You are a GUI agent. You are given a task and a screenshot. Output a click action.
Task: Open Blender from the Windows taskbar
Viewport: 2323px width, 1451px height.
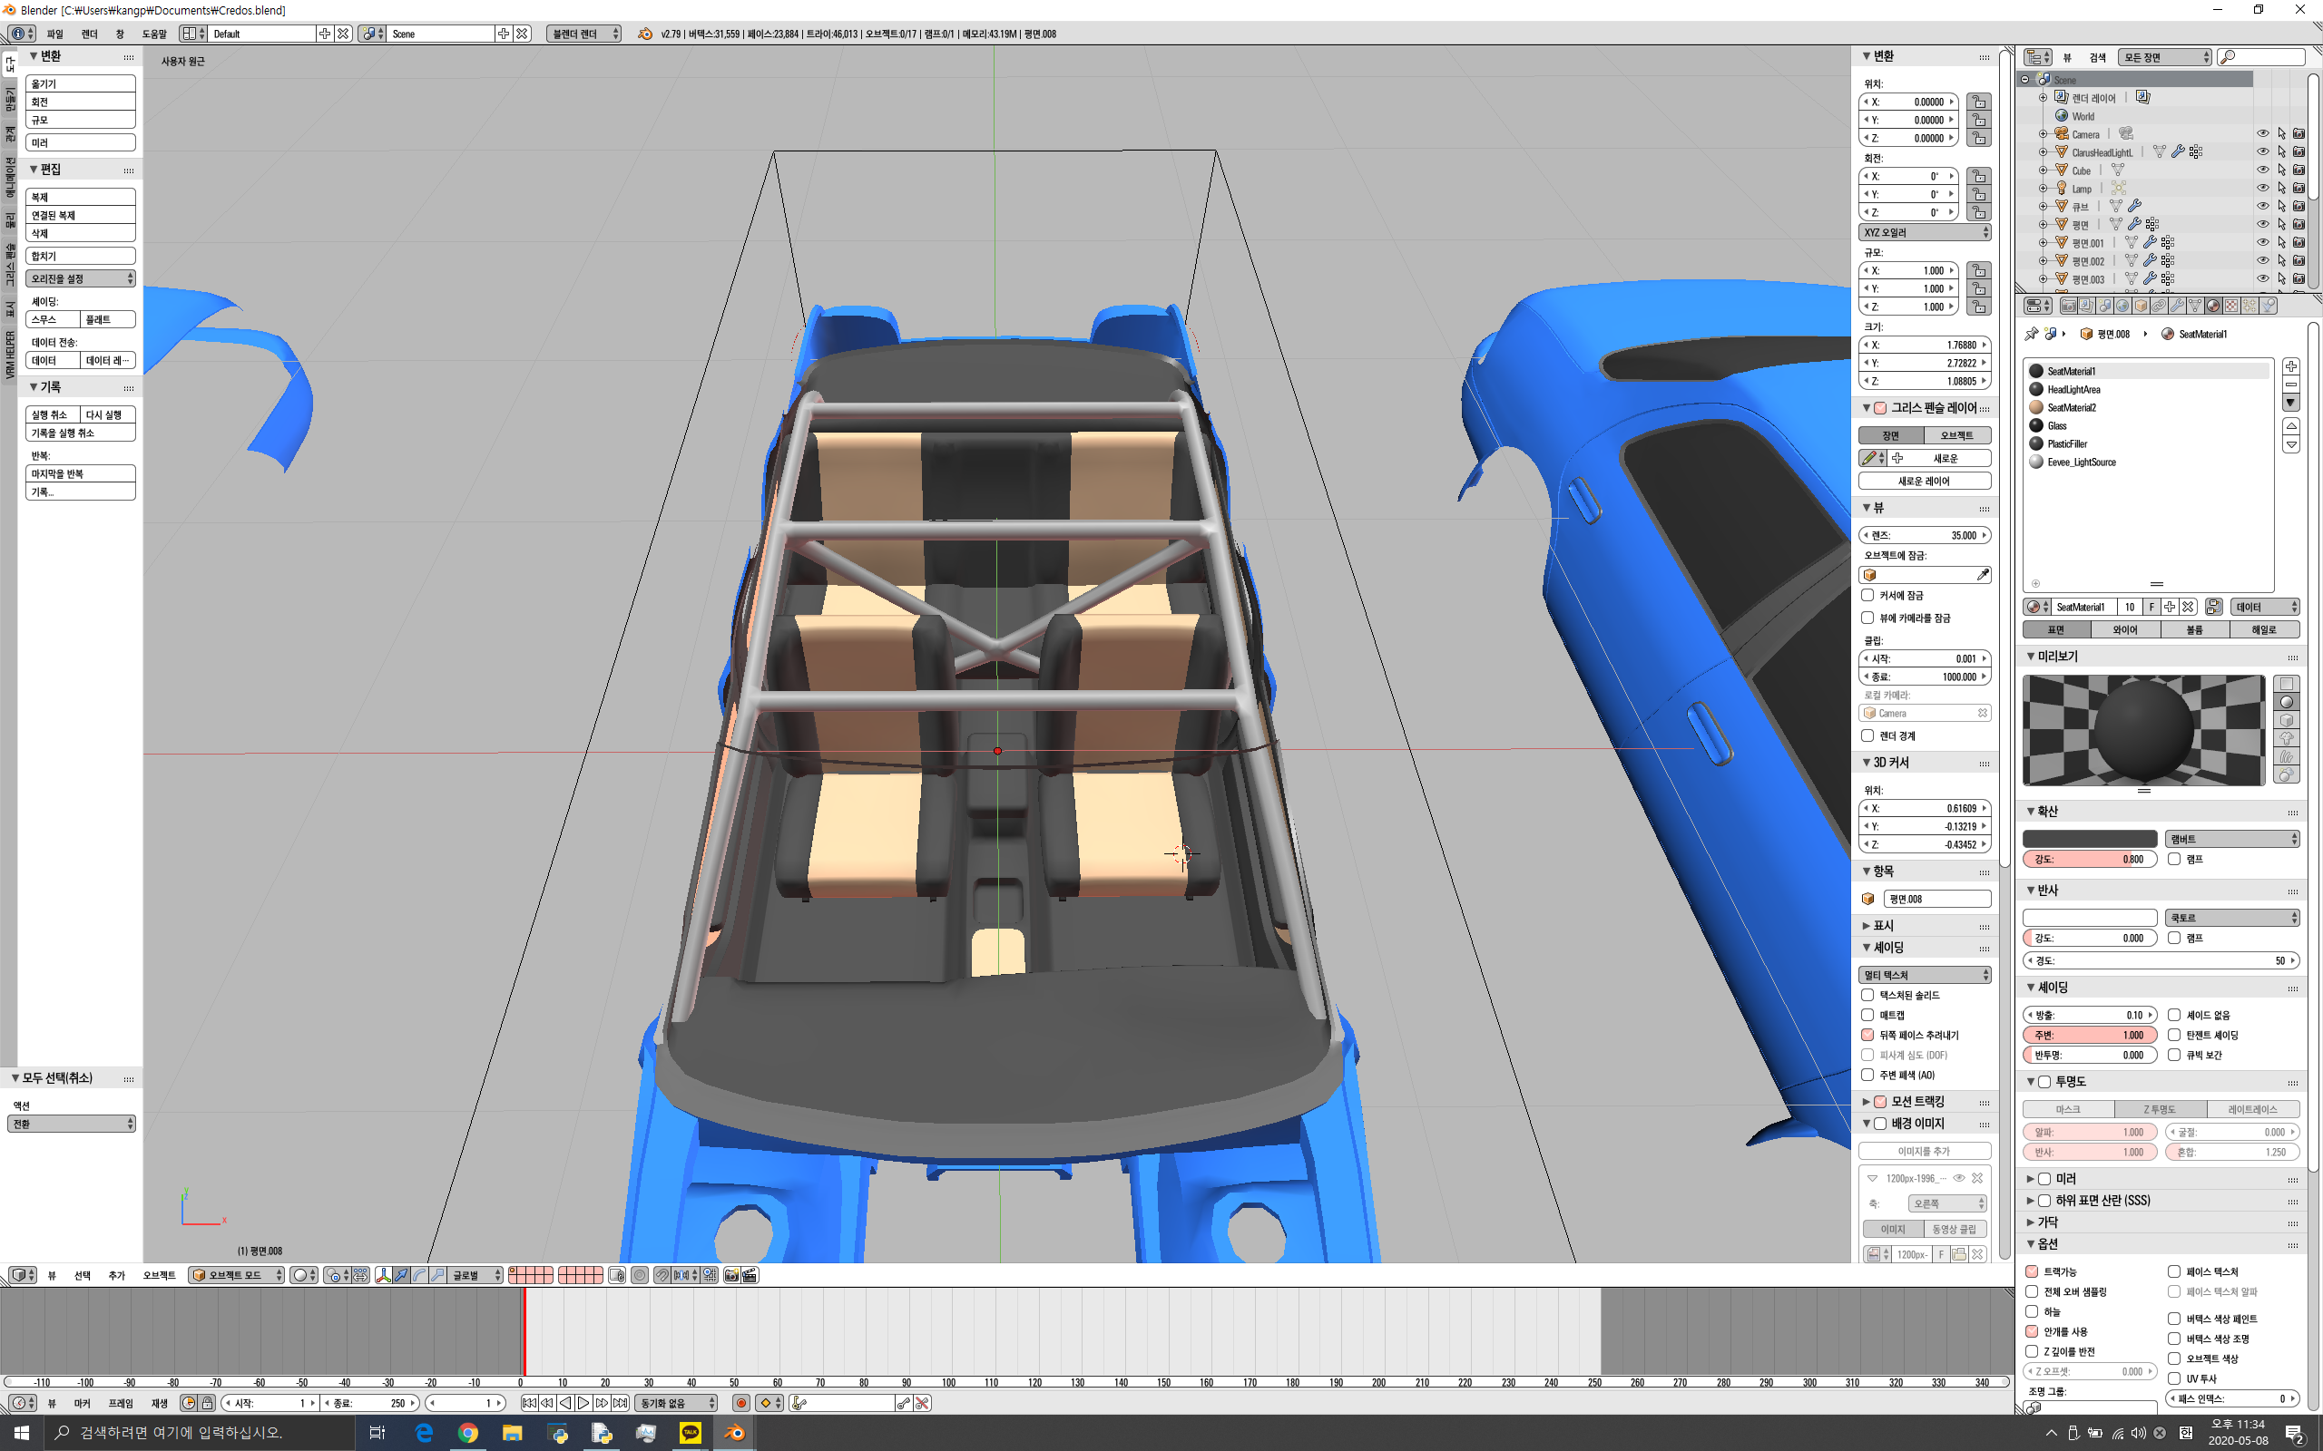734,1433
